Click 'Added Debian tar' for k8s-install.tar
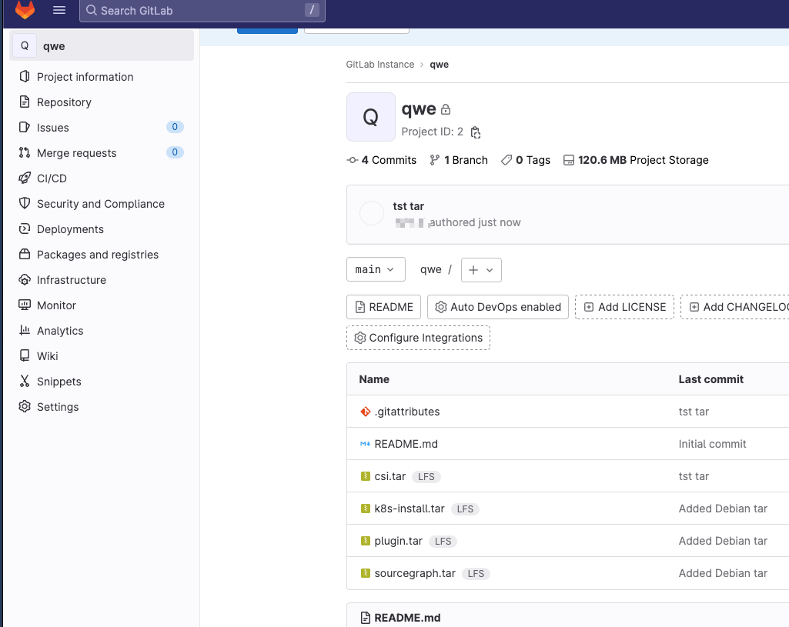Viewport: 789px width, 627px height. [x=723, y=509]
